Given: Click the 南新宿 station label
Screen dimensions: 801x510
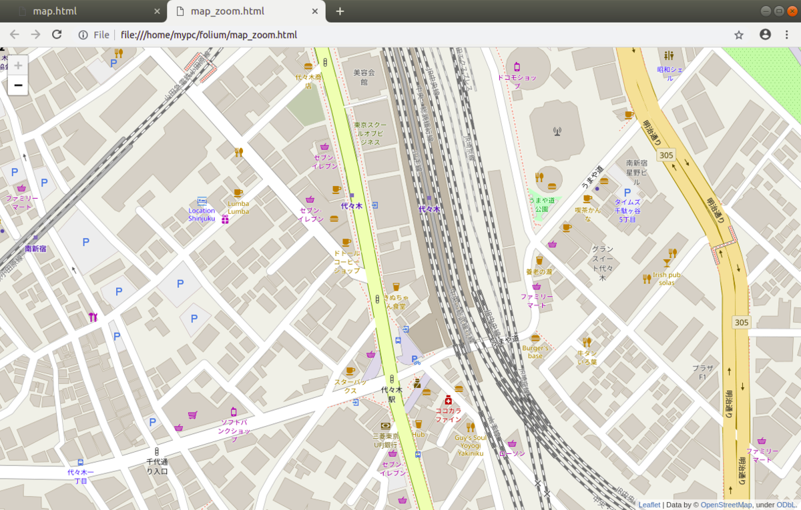Looking at the screenshot, I should click(36, 249).
